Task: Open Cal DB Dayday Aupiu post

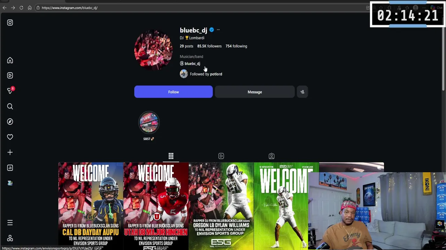Action: [x=91, y=206]
